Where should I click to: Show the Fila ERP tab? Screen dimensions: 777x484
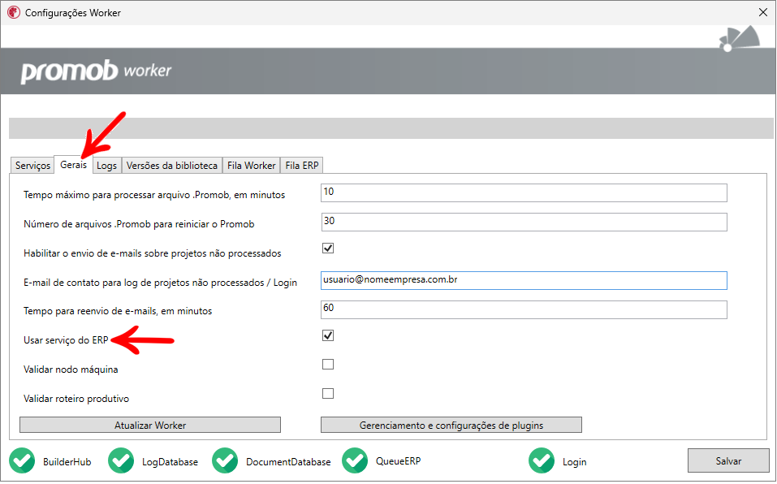302,166
